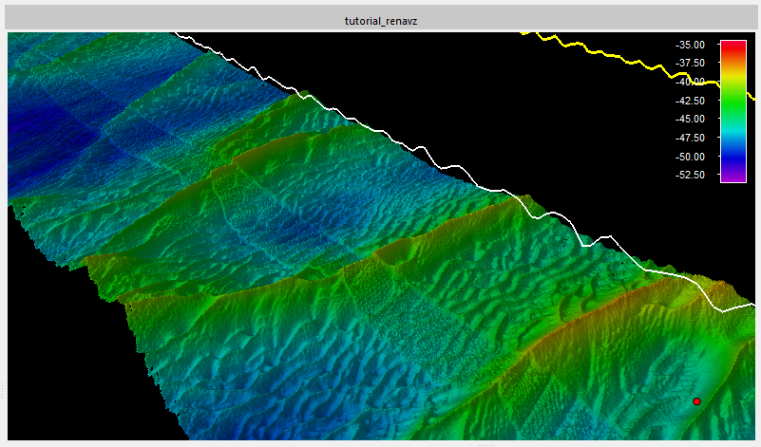Click the -35.00 legend label

click(x=690, y=45)
